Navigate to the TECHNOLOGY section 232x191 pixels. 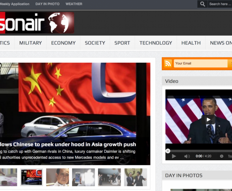pos(156,43)
